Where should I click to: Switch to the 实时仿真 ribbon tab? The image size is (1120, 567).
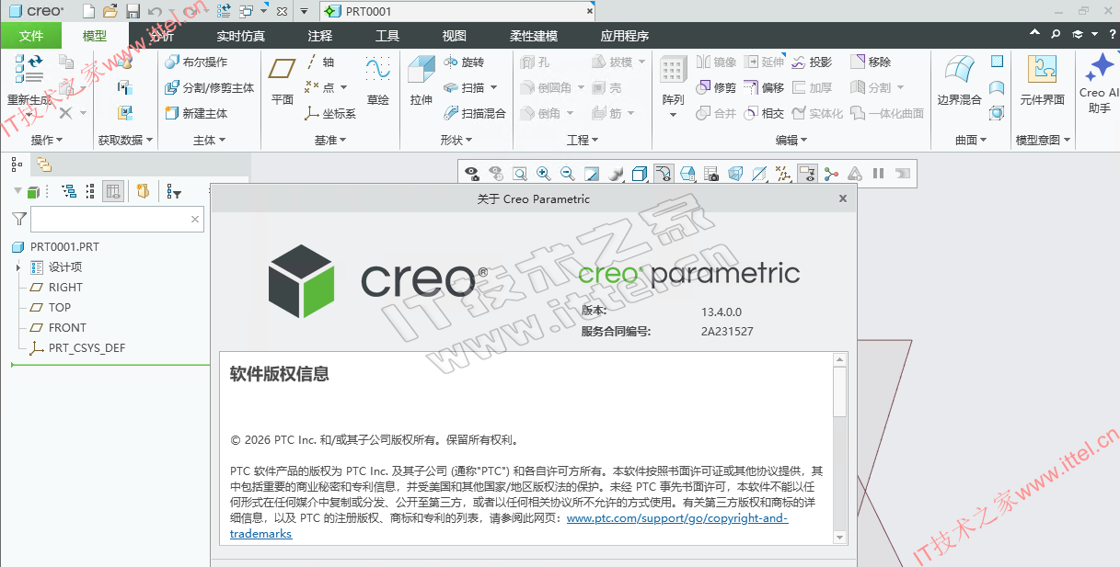241,36
